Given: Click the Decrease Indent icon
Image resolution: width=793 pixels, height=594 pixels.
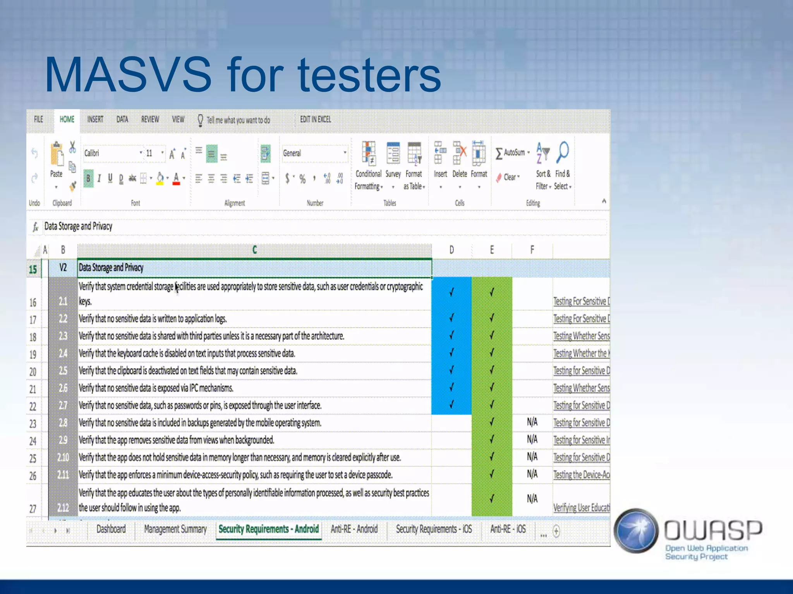Looking at the screenshot, I should click(x=237, y=178).
